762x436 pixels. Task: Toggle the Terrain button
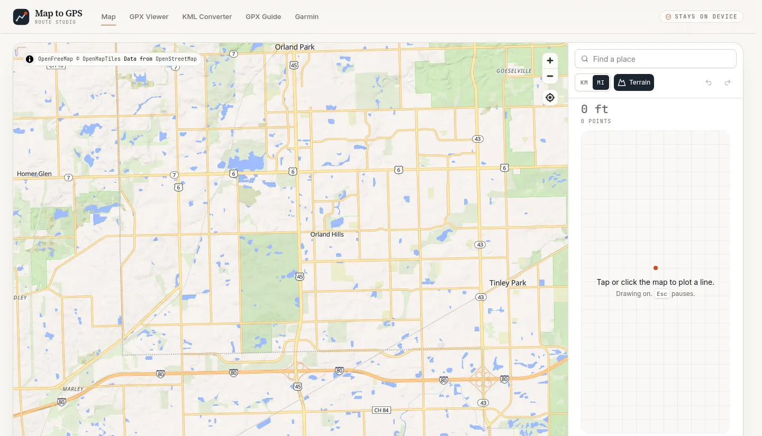634,82
